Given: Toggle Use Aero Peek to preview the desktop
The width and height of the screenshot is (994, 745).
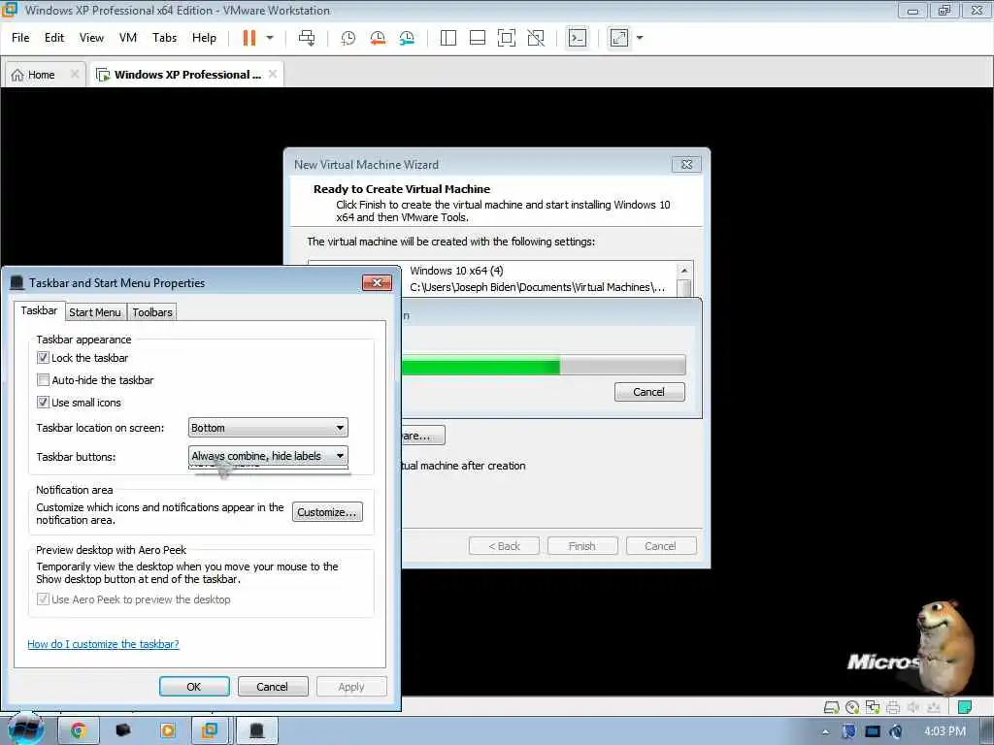Looking at the screenshot, I should coord(43,599).
